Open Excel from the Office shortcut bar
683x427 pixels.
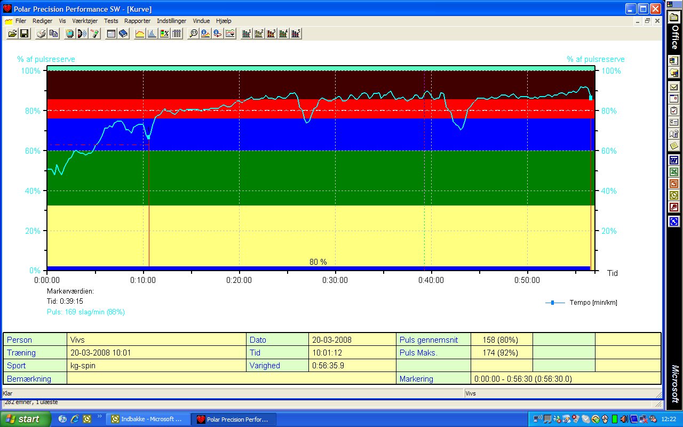click(x=674, y=172)
